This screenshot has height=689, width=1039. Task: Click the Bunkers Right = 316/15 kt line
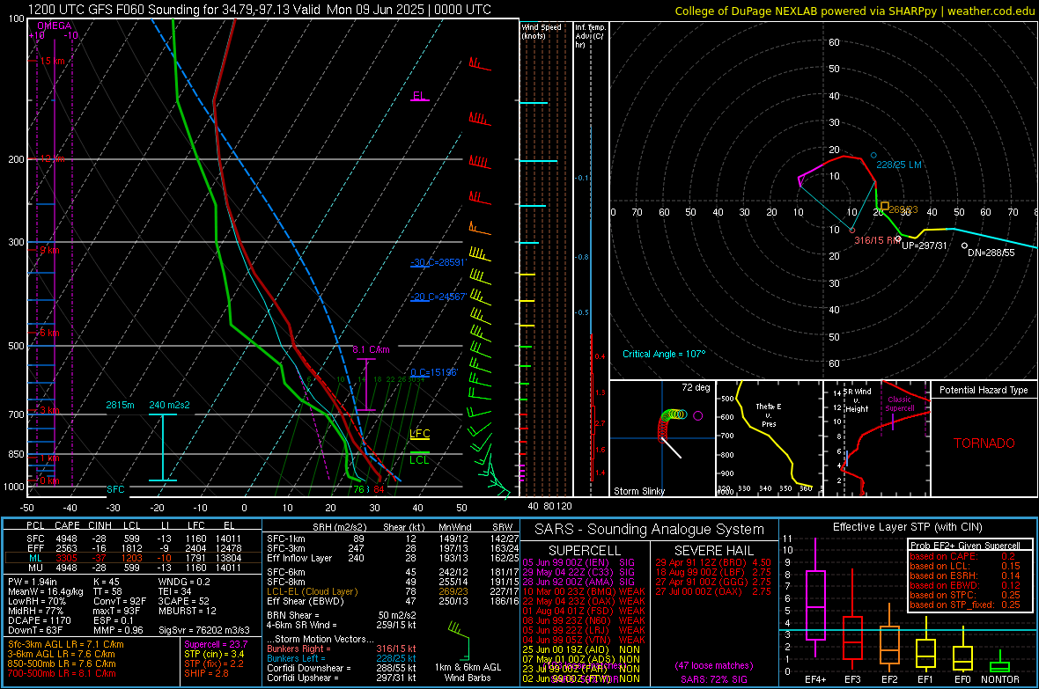point(342,649)
